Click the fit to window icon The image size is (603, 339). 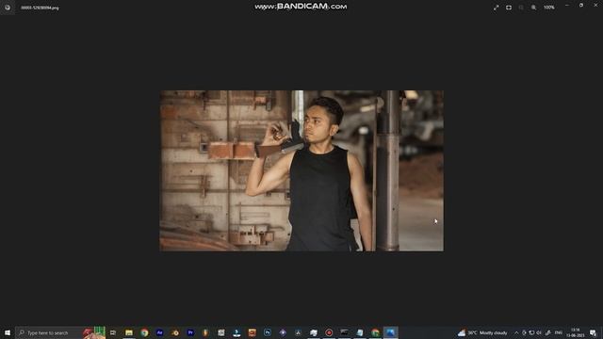509,8
